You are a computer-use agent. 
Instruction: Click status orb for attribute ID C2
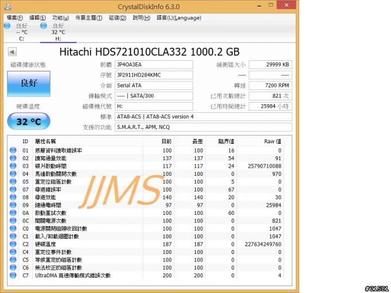tap(13, 244)
